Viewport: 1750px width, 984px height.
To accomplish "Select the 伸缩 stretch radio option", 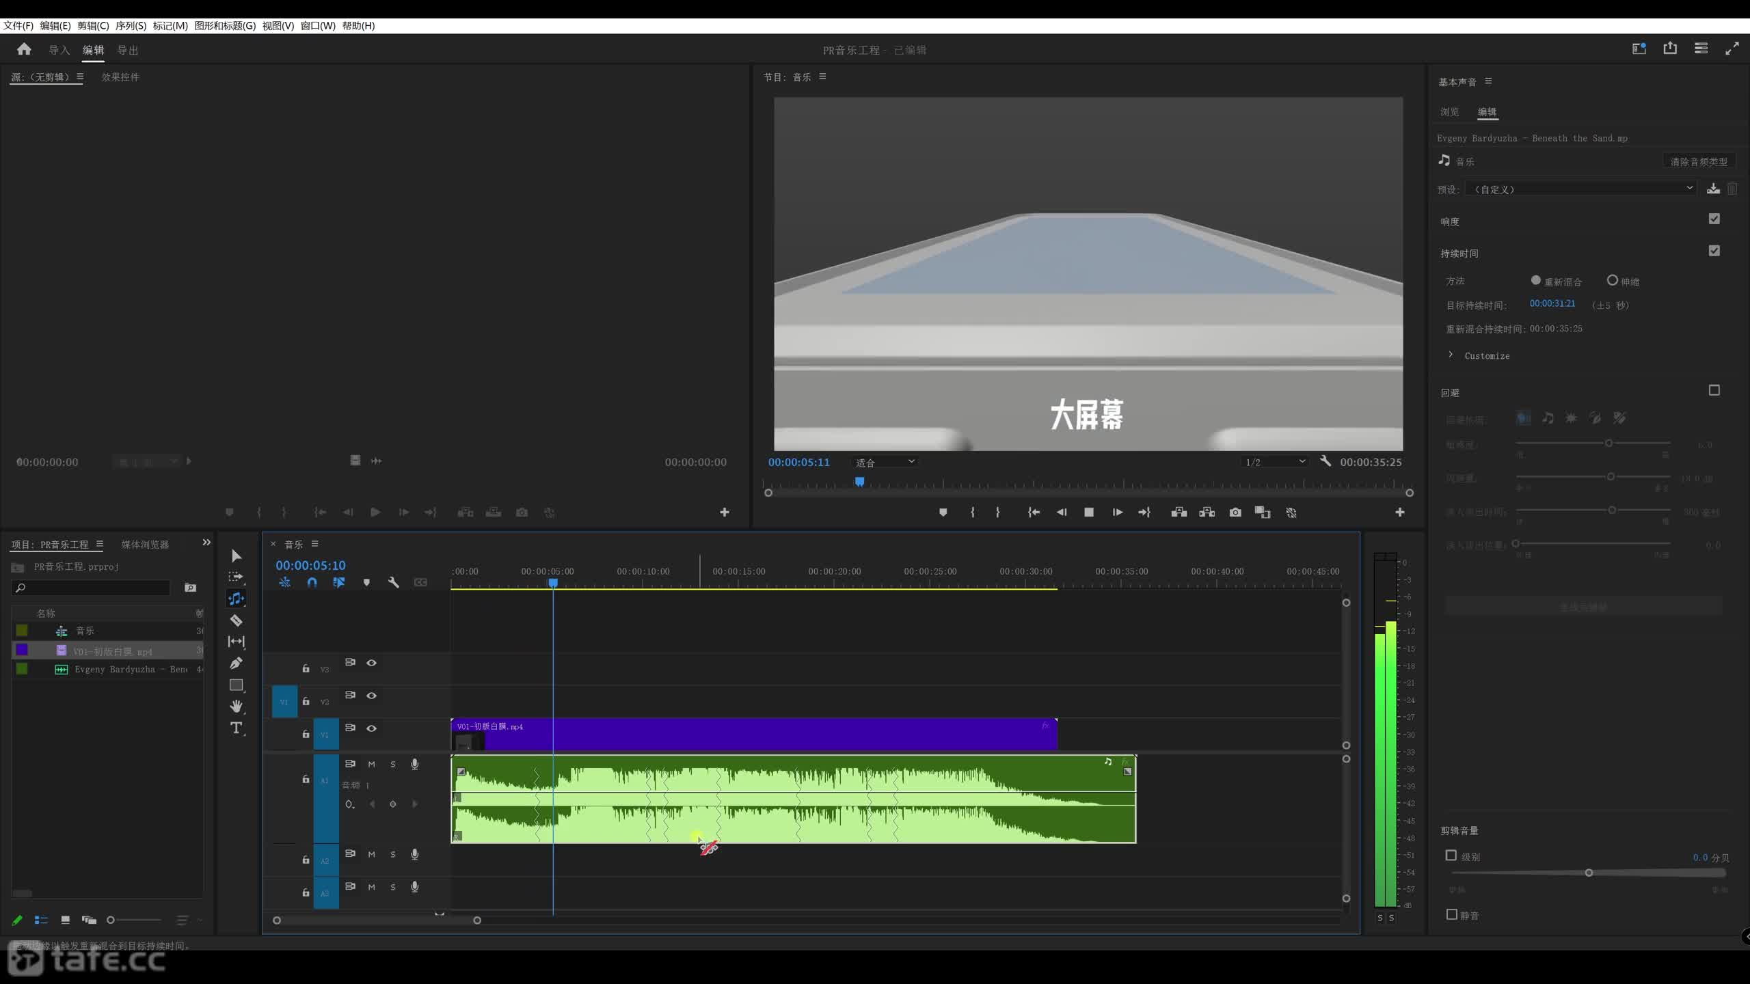I will pos(1612,280).
